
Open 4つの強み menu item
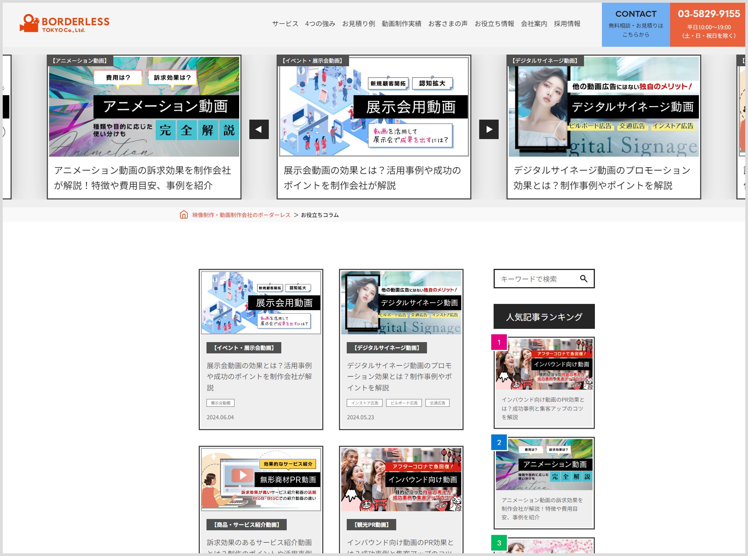pyautogui.click(x=320, y=24)
